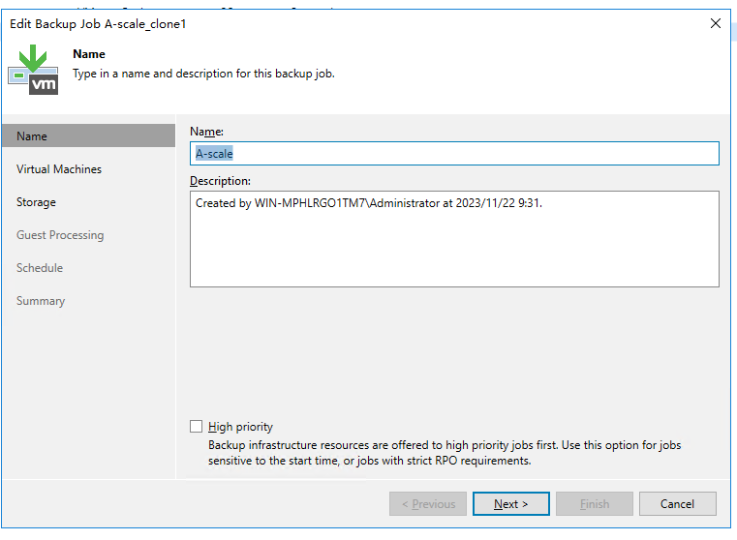Click the Previous button
This screenshot has width=737, height=540.
427,504
